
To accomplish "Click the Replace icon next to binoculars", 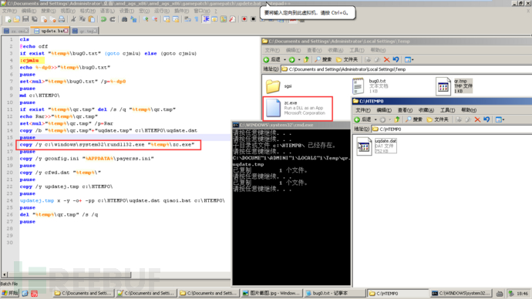I will [x=133, y=19].
